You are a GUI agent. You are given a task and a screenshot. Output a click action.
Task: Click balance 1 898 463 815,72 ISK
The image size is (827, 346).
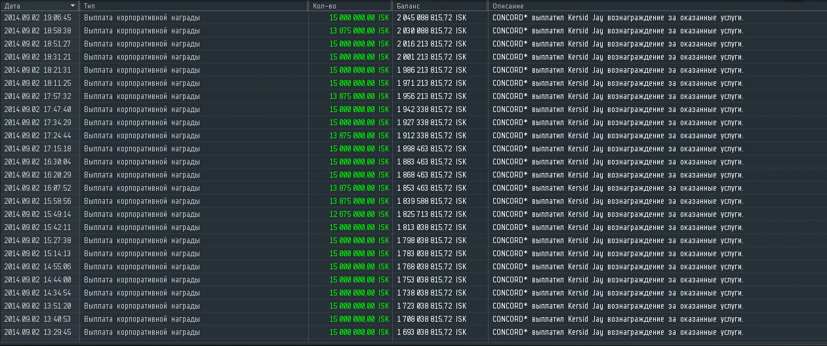click(x=432, y=149)
